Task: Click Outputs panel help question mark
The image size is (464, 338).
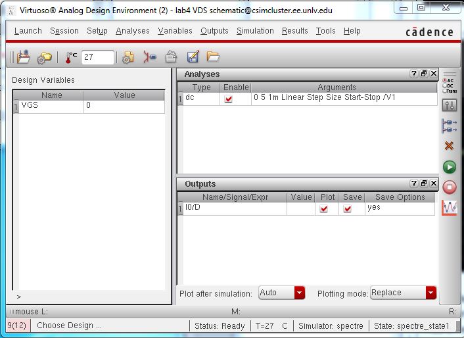Action: pyautogui.click(x=413, y=183)
